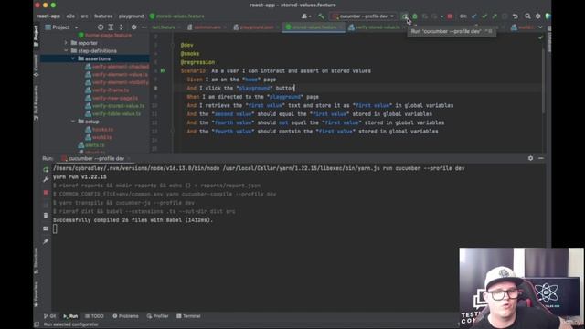The width and height of the screenshot is (585, 329).
Task: Open the Profiler tool window
Action: [157, 316]
